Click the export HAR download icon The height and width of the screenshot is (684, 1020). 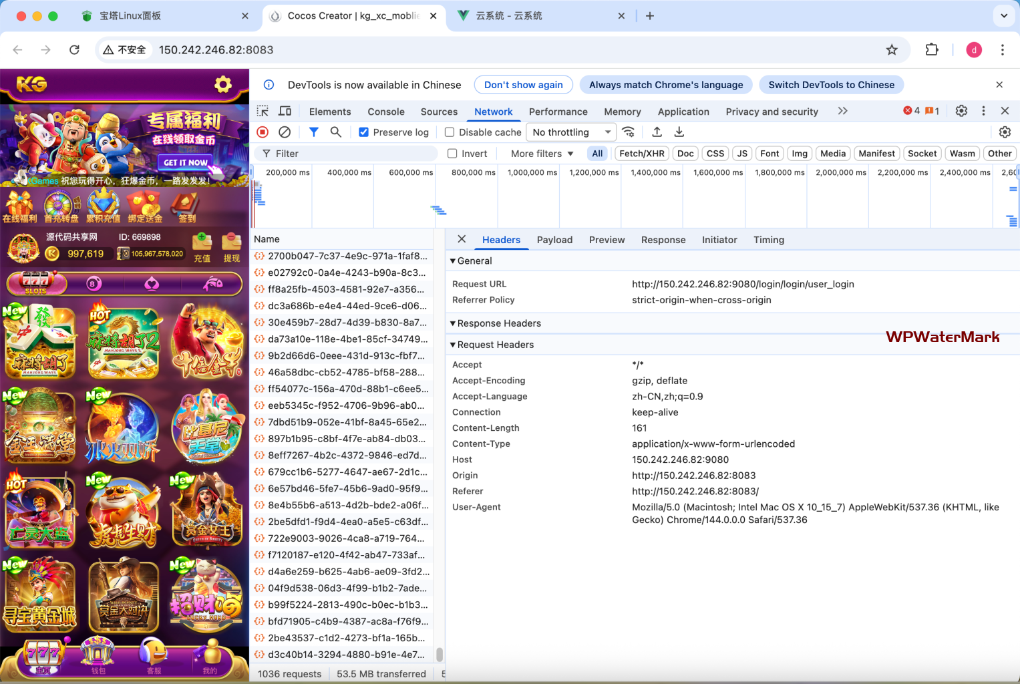[679, 132]
